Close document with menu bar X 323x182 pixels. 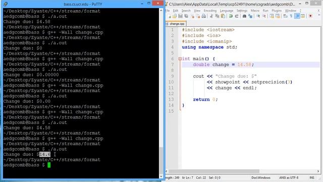click(318, 11)
